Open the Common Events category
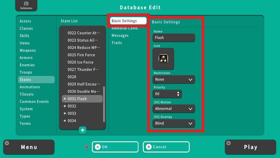The width and height of the screenshot is (280, 158). (34, 102)
